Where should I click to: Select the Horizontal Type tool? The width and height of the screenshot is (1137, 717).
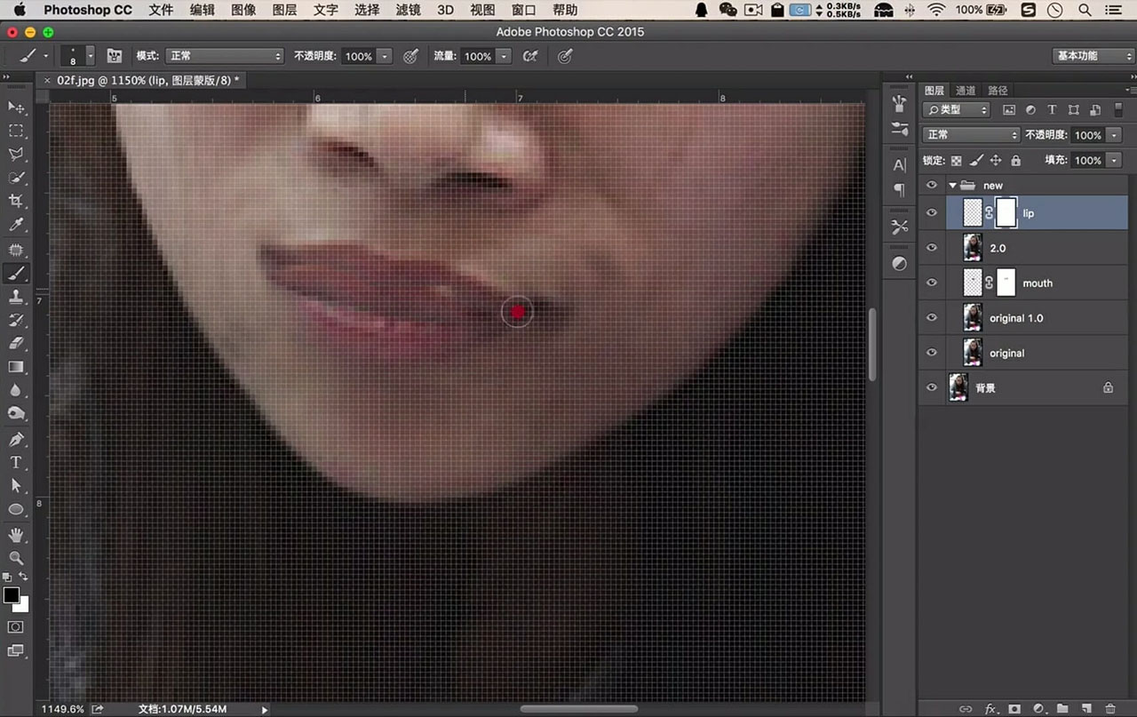point(16,462)
